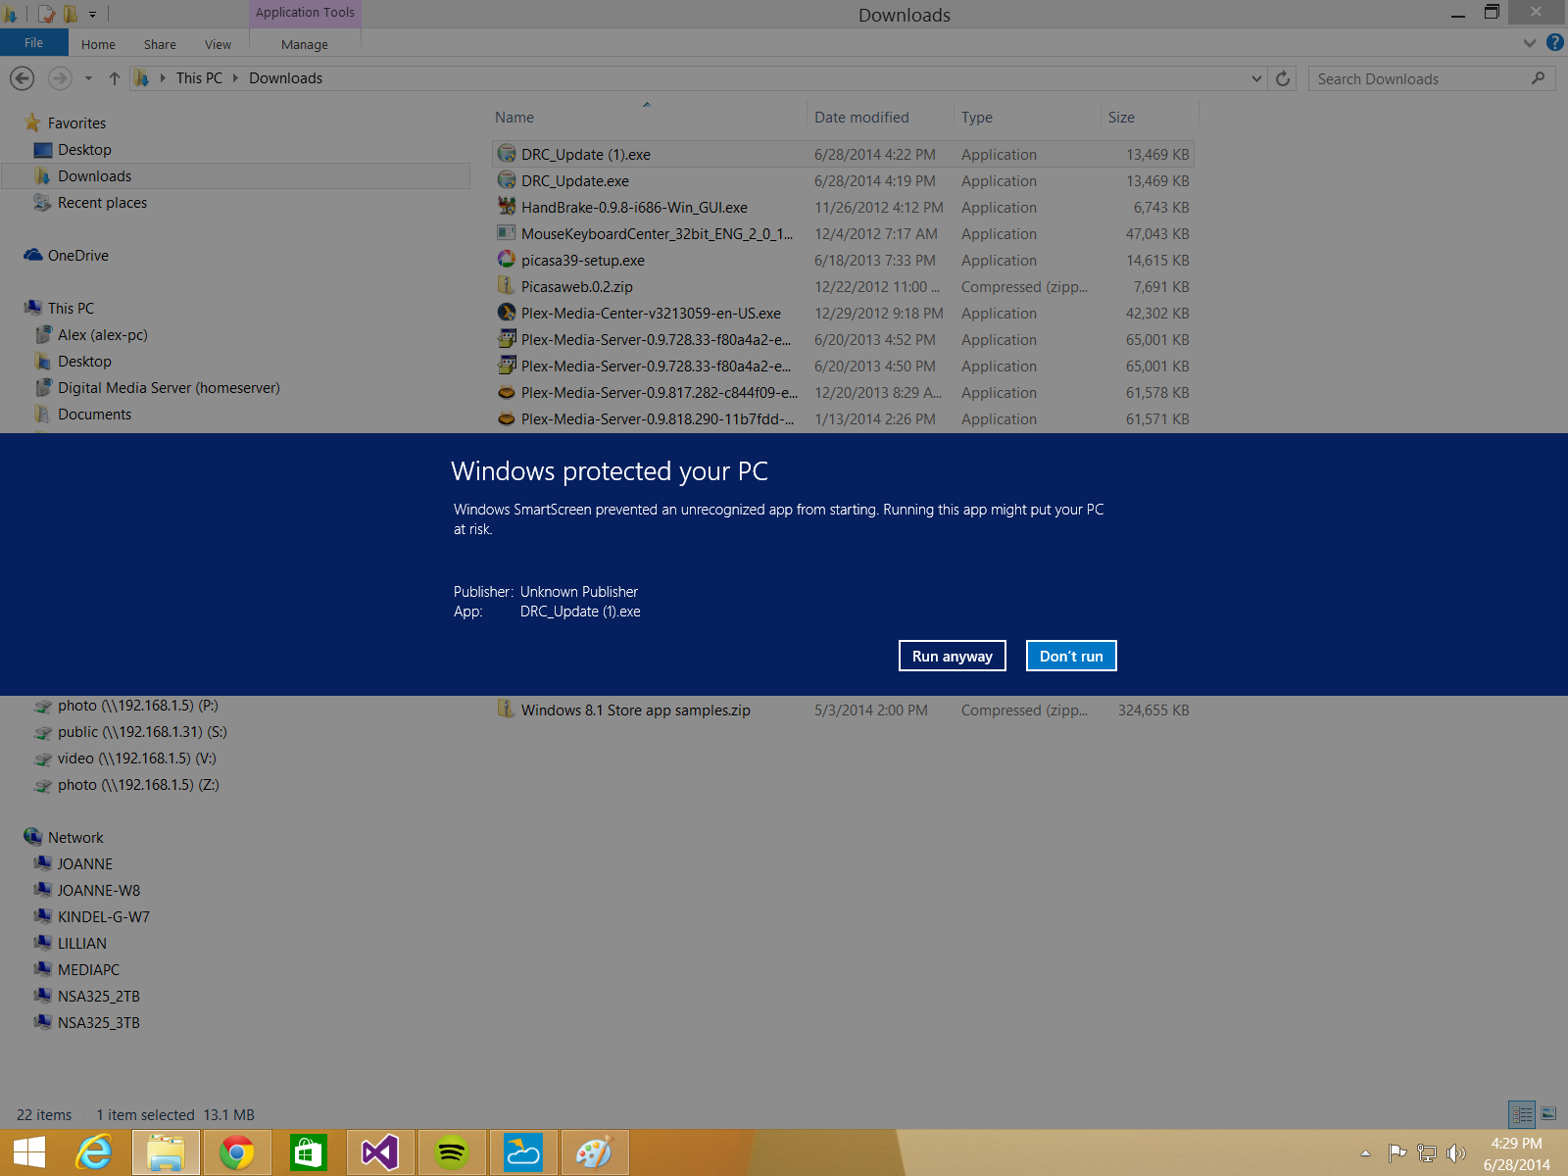Open Spotify from taskbar

(451, 1152)
